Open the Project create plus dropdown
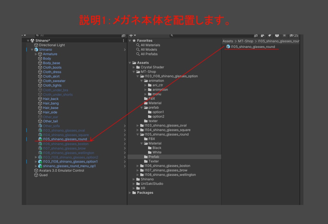This screenshot has height=224, width=328. click(133, 35)
